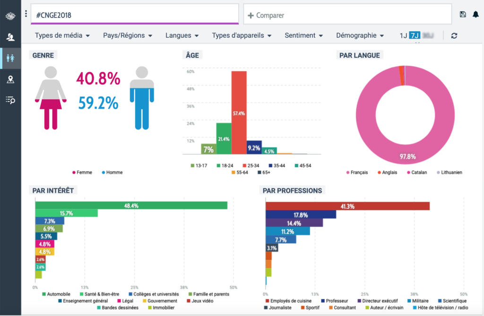484x316 pixels.
Task: Click the #CNGE2018 search field
Action: tap(135, 14)
